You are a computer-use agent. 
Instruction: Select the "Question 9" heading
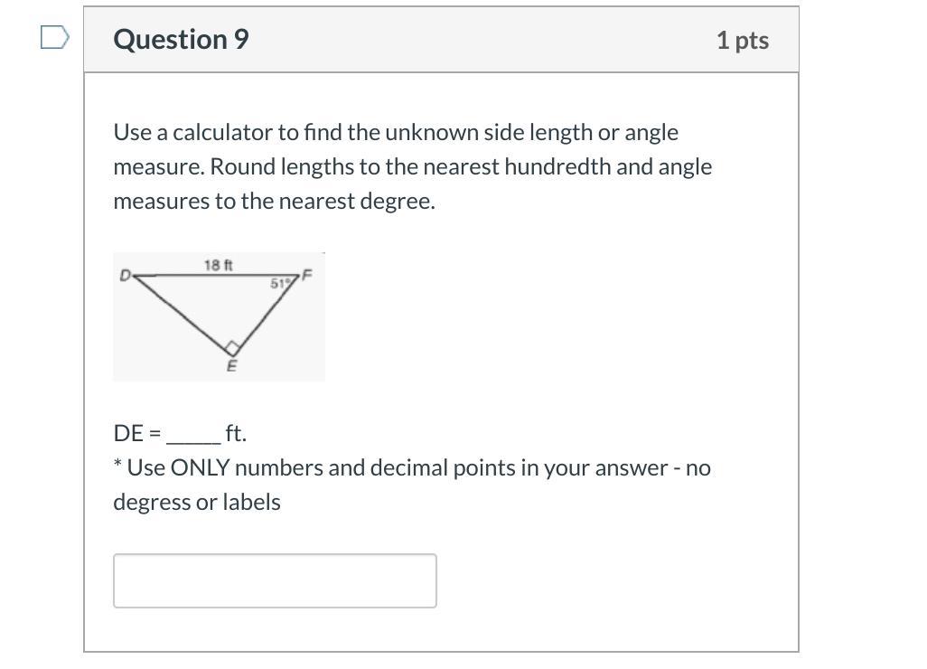(181, 40)
